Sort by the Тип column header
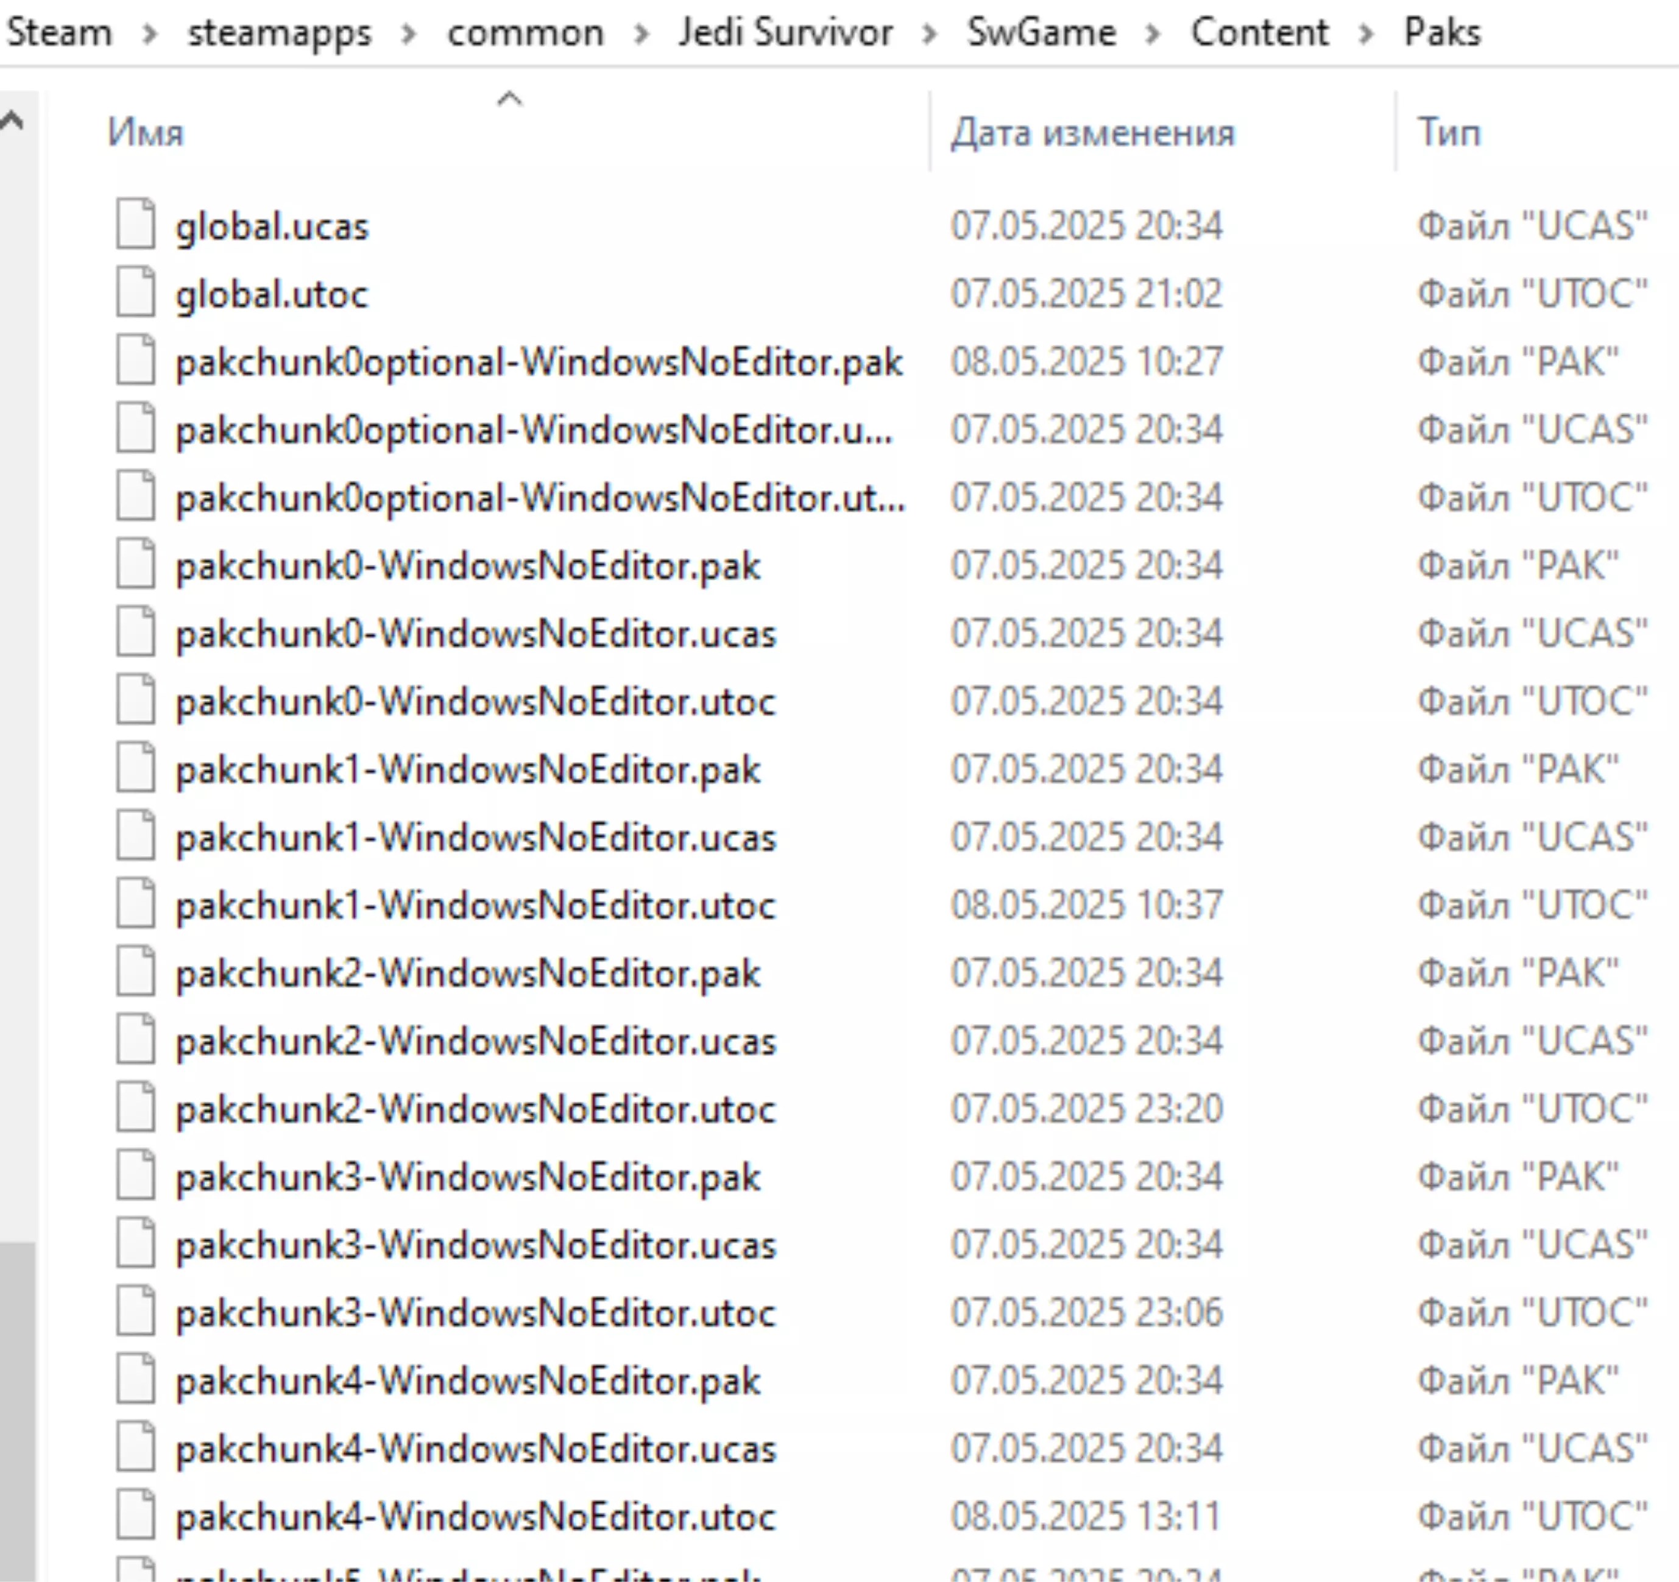This screenshot has width=1679, height=1582. (1449, 133)
